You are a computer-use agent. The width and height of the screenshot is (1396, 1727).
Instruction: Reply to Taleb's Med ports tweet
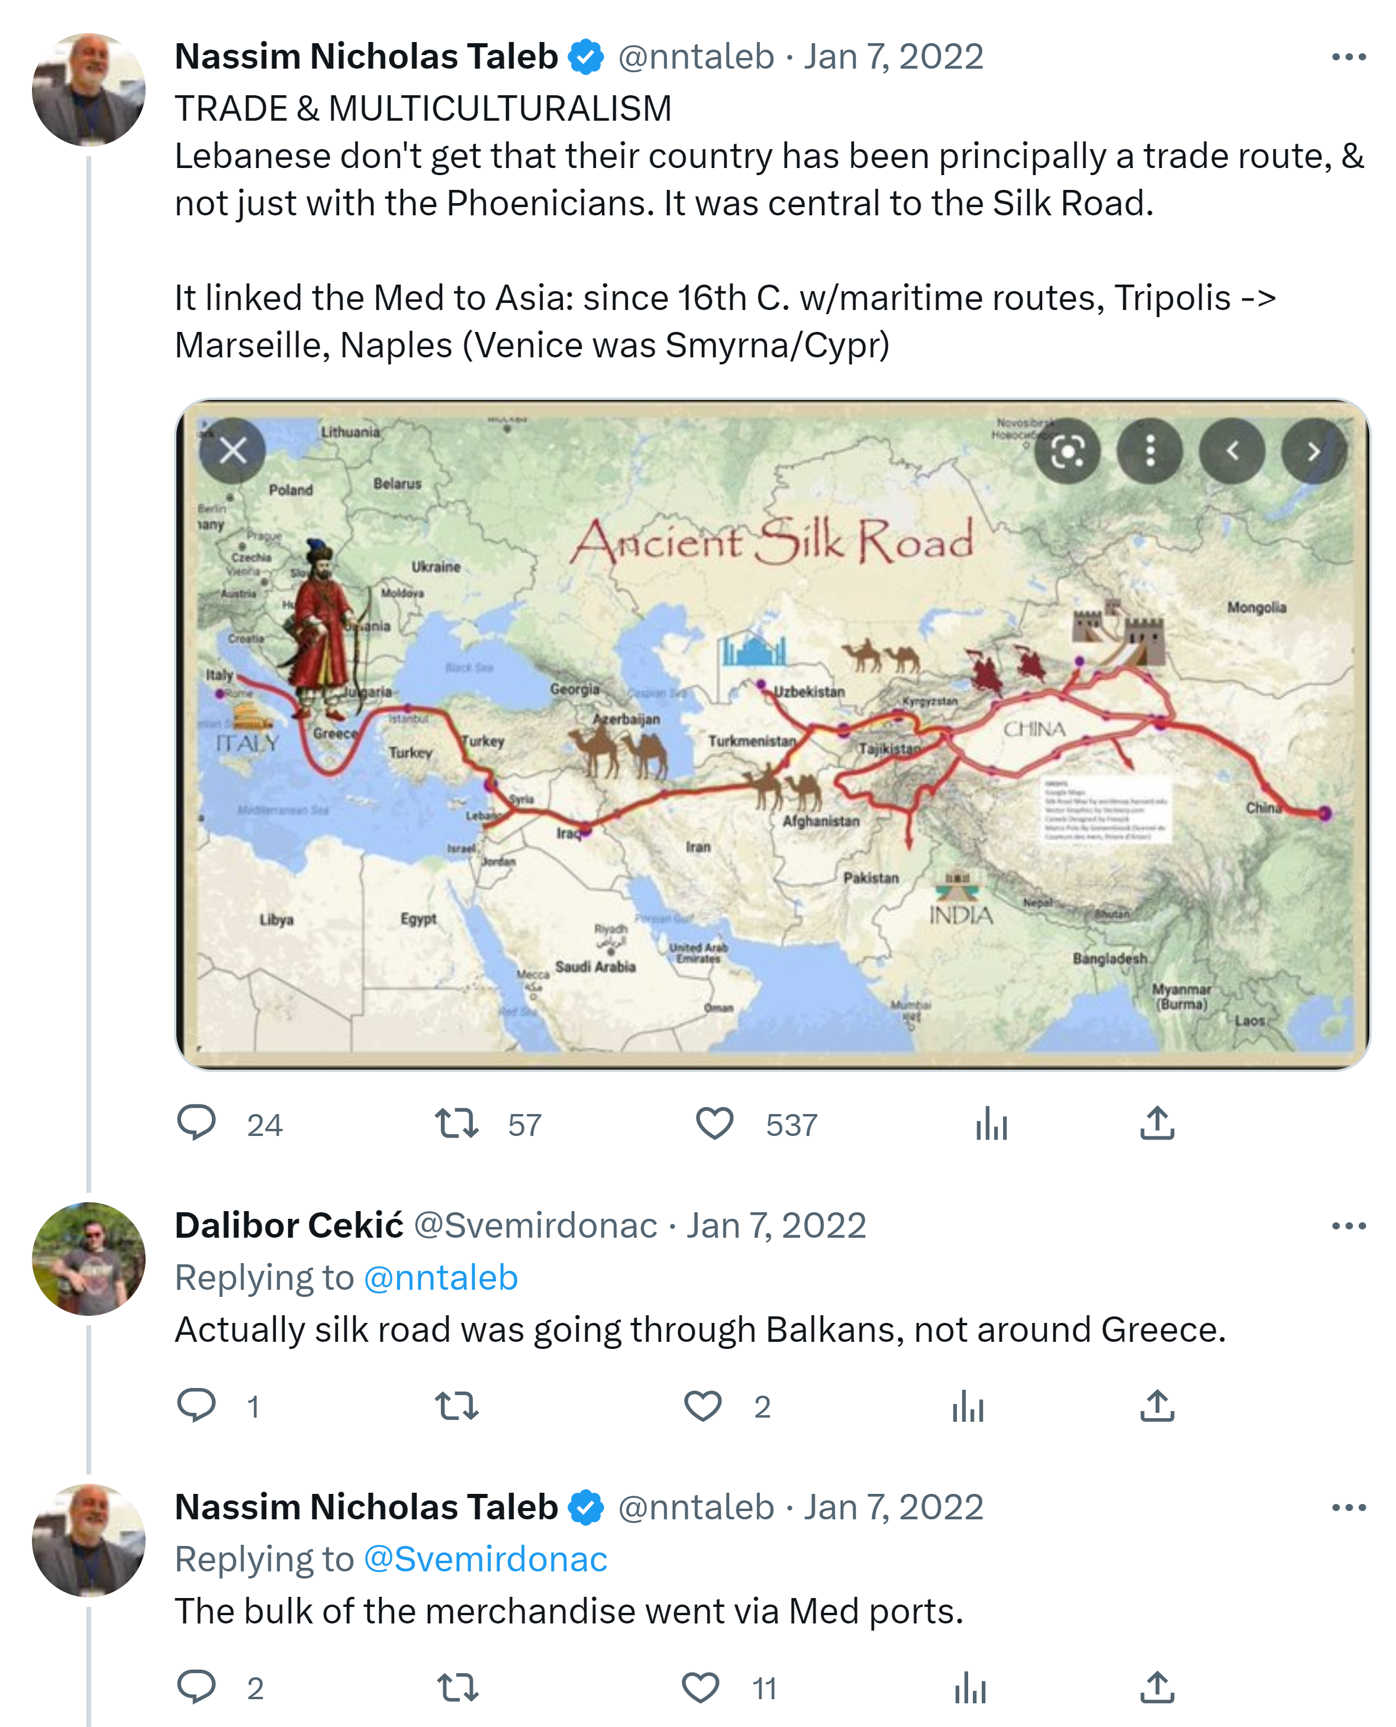tap(196, 1687)
